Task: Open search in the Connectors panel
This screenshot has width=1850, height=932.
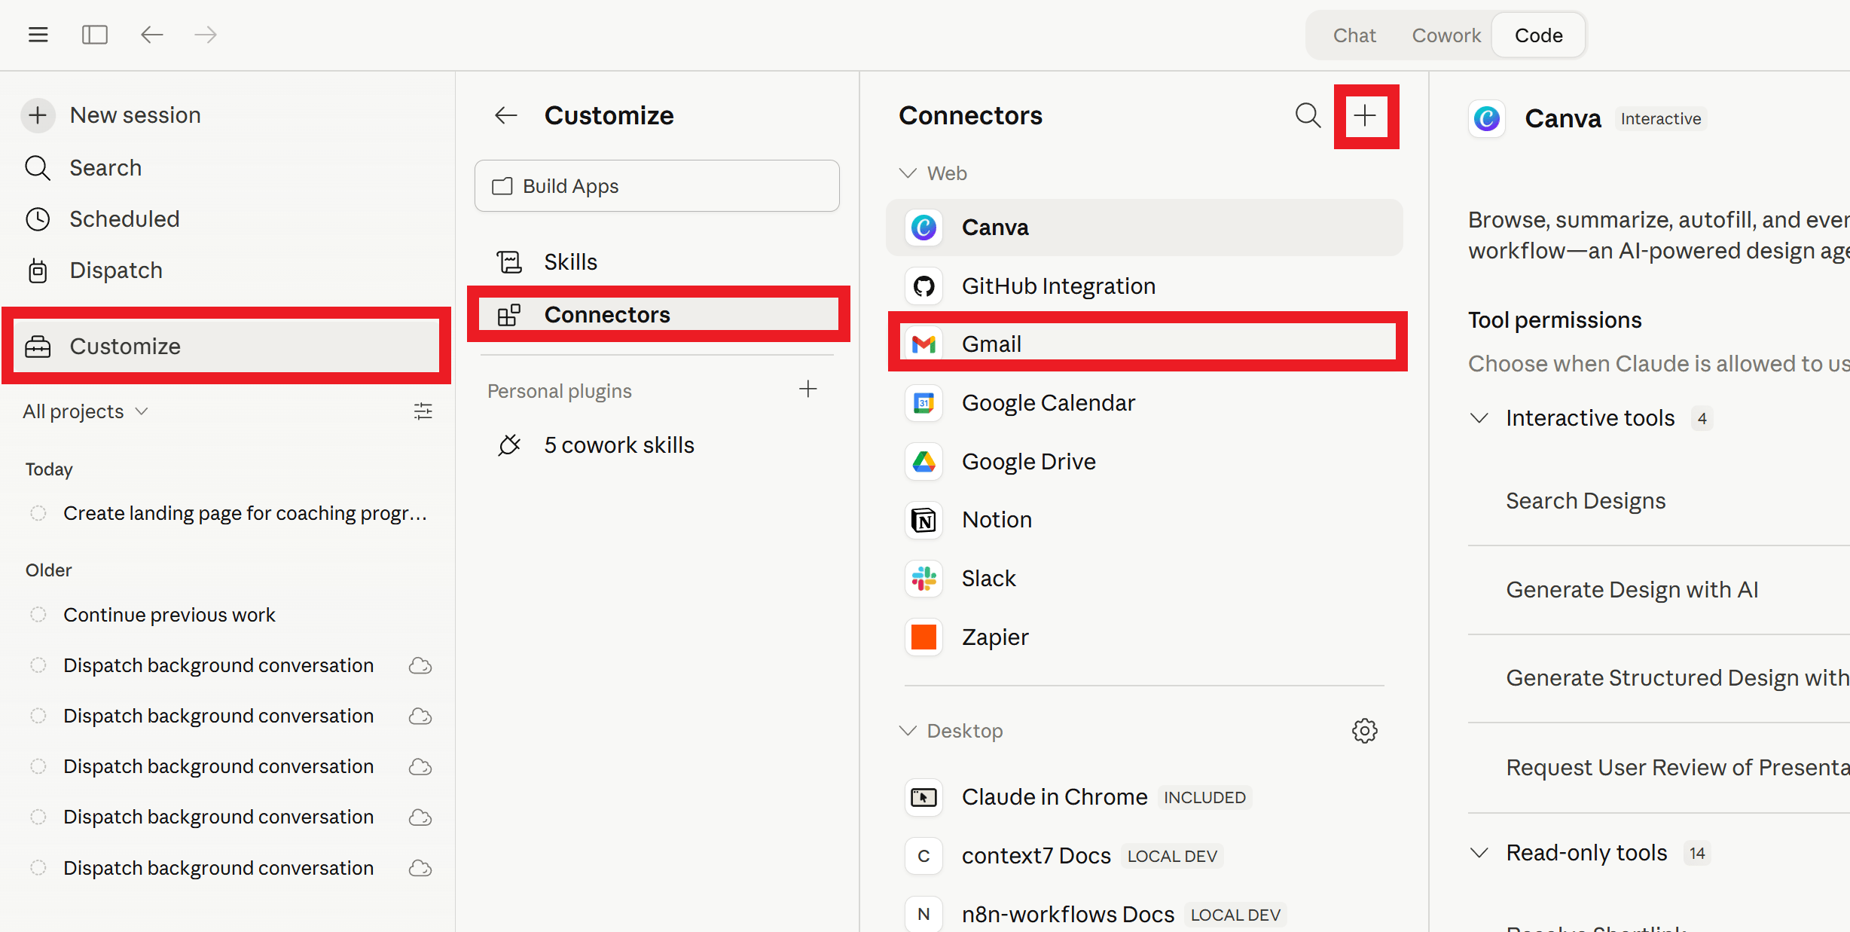Action: (1308, 115)
